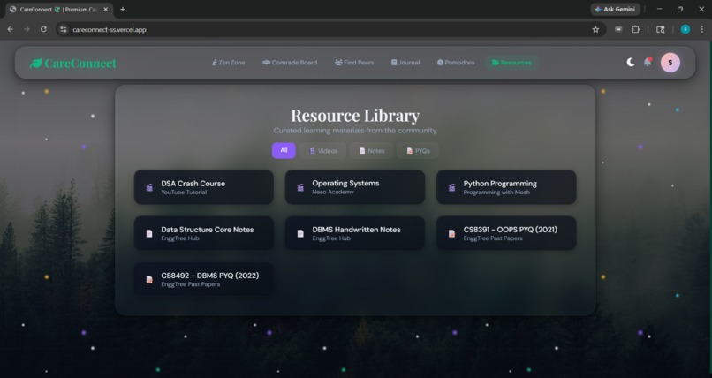The width and height of the screenshot is (712, 378).
Task: Click Zen Zone nav icon
Action: click(x=215, y=63)
